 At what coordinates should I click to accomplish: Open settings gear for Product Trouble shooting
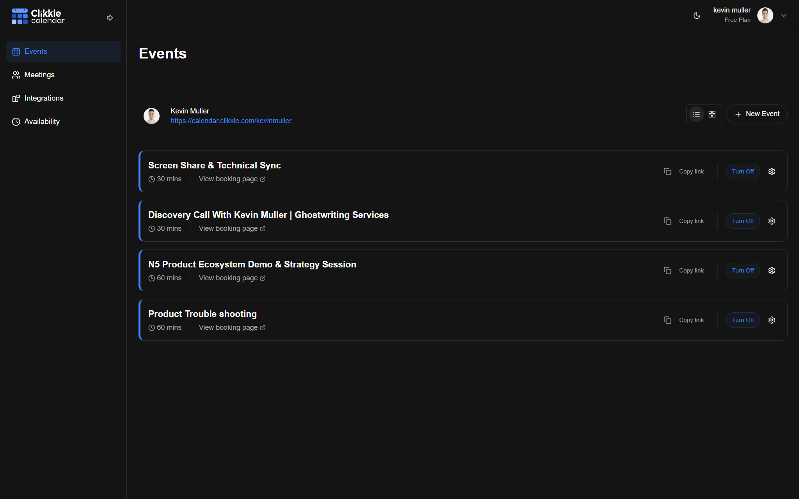[772, 320]
